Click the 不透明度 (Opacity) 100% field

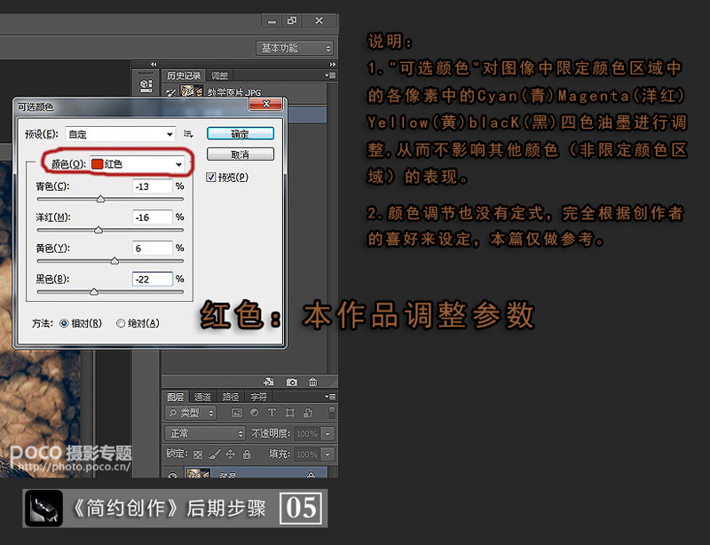(307, 433)
